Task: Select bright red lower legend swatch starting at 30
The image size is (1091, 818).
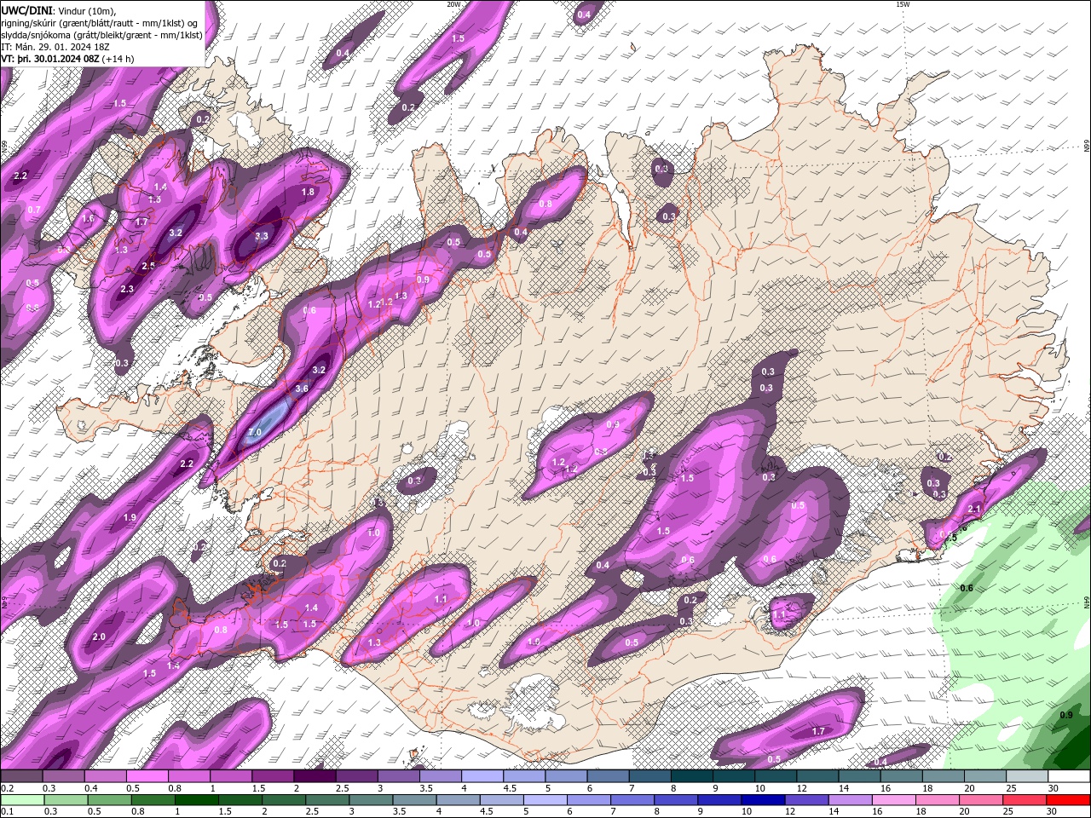Action: 1068,800
